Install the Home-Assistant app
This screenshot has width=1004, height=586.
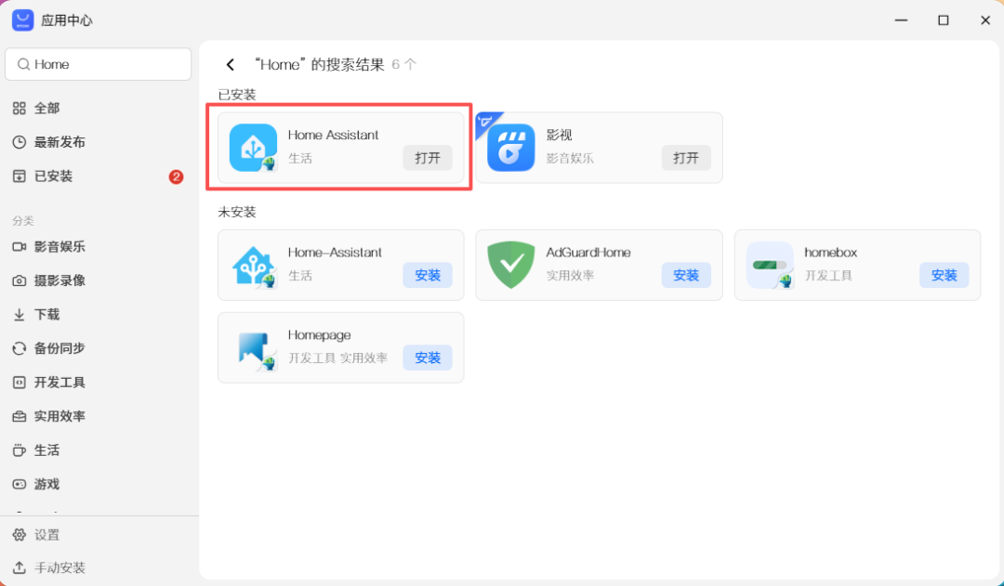tap(427, 275)
